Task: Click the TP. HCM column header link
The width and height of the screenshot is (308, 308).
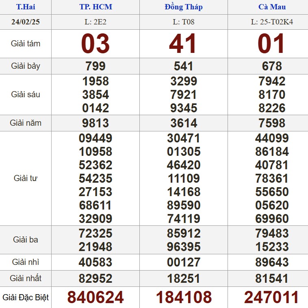Action: (x=95, y=7)
